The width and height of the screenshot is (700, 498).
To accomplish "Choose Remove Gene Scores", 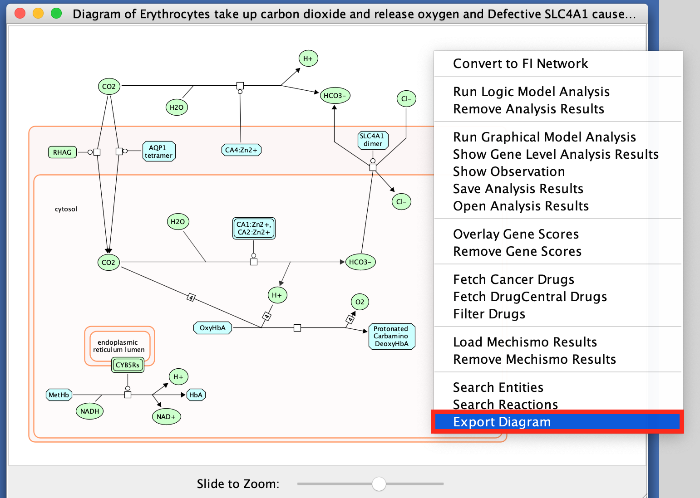I will [558, 251].
